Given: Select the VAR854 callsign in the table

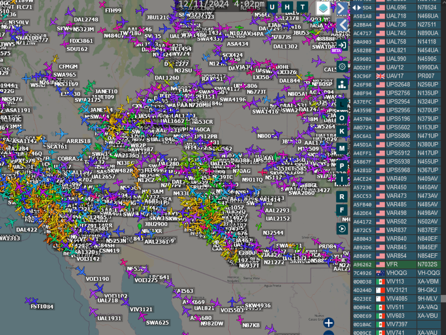Looking at the screenshot, I should [x=396, y=256].
